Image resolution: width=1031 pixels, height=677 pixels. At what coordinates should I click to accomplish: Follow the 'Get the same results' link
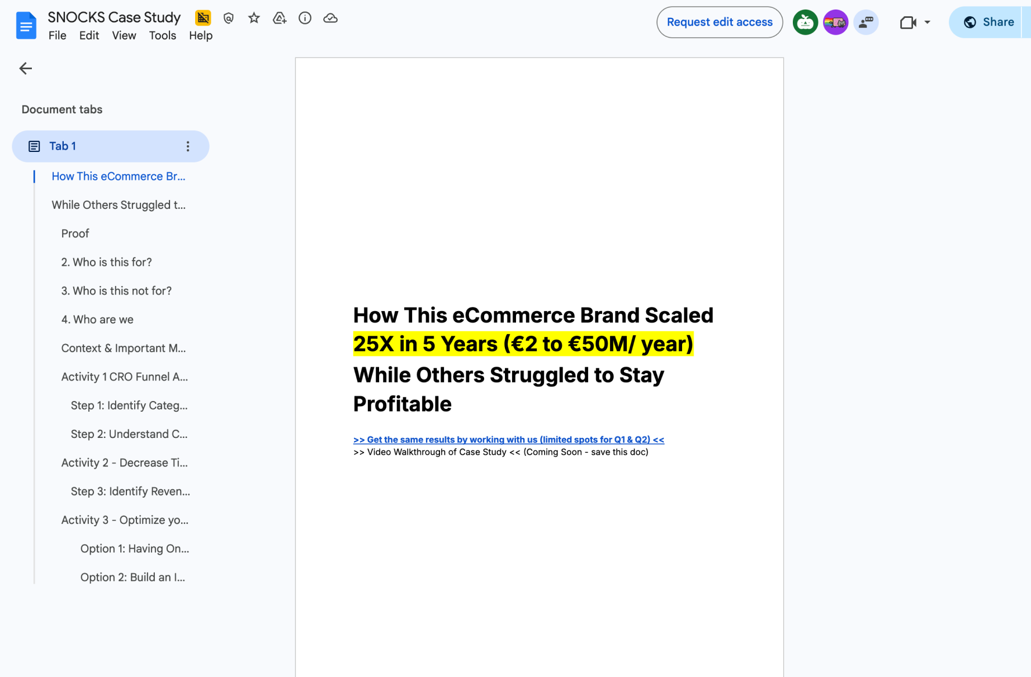tap(508, 440)
